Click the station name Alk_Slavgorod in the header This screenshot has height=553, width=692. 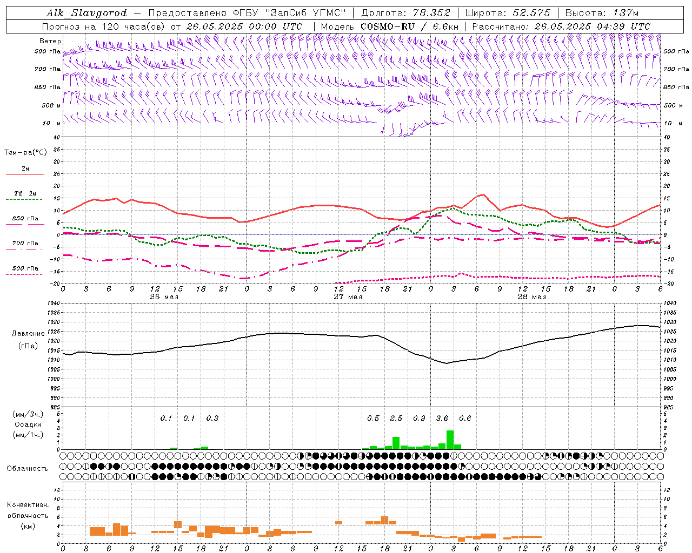point(87,13)
